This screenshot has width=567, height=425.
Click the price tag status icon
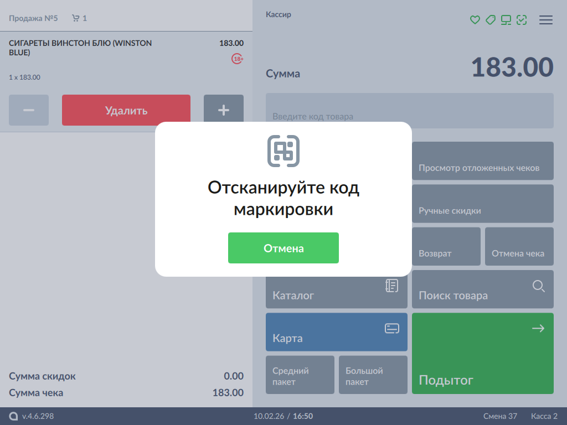pos(490,20)
